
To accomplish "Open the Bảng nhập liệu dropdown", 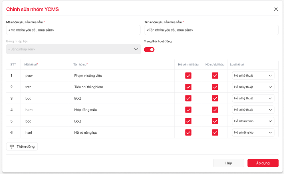I will [x=73, y=49].
